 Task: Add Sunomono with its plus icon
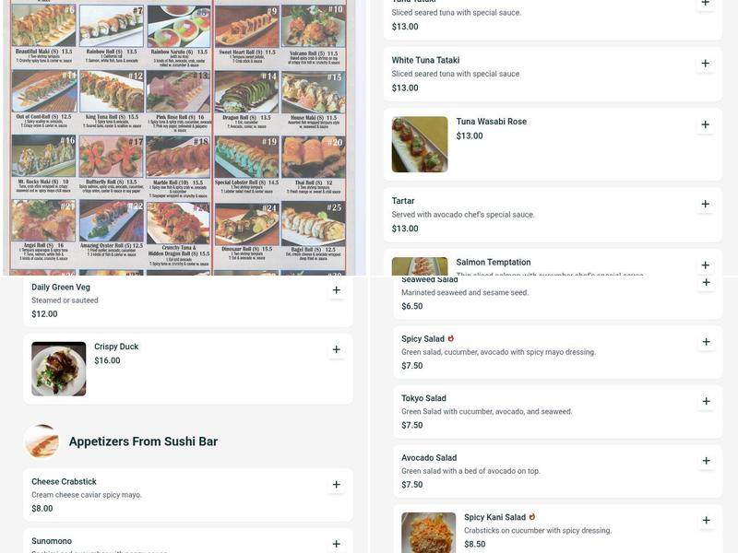(x=336, y=544)
